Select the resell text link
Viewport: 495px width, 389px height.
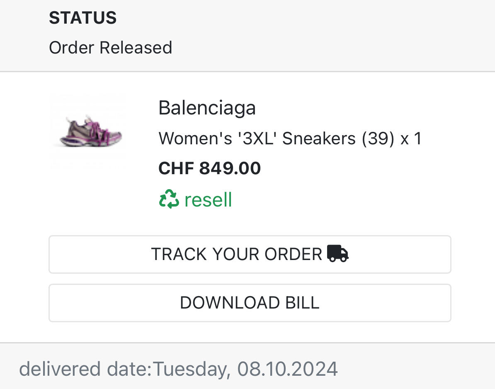[x=209, y=199]
